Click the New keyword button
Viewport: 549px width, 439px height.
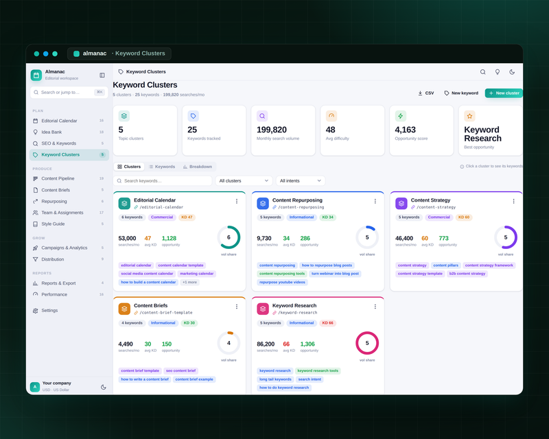[461, 93]
